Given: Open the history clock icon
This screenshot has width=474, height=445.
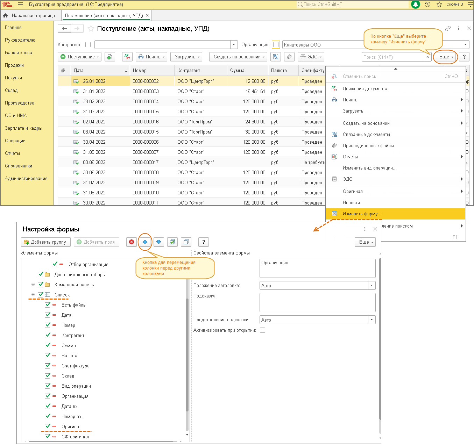Looking at the screenshot, I should (427, 5).
